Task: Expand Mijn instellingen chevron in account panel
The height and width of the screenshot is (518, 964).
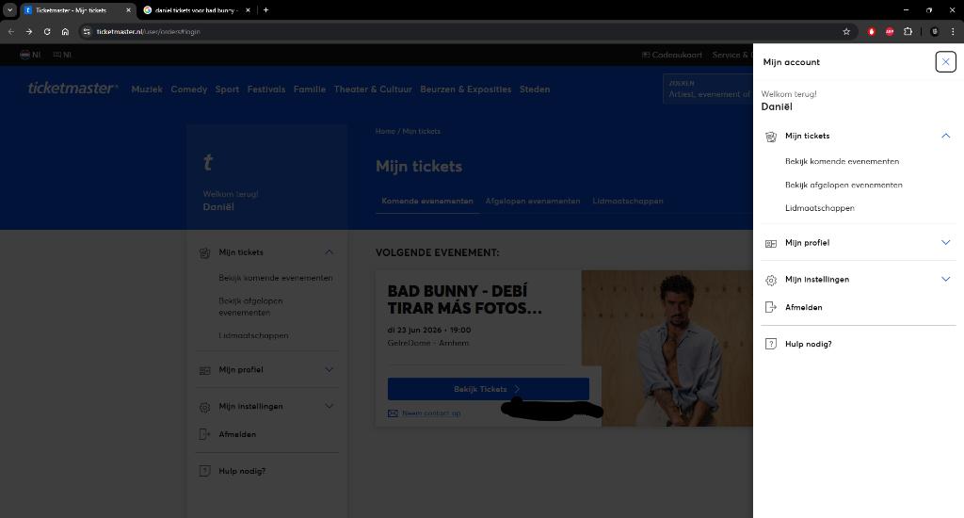Action: point(945,279)
